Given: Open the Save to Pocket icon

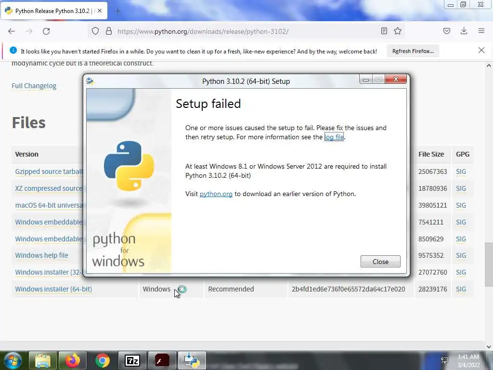Looking at the screenshot, I should pyautogui.click(x=447, y=31).
